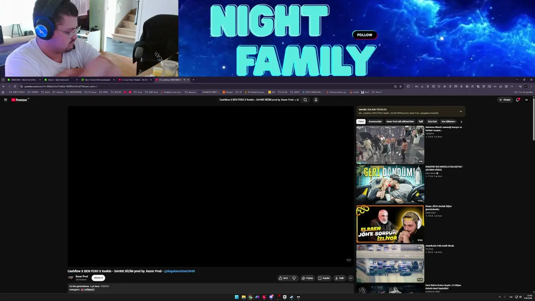Bookmark this page with the star

coord(400,87)
